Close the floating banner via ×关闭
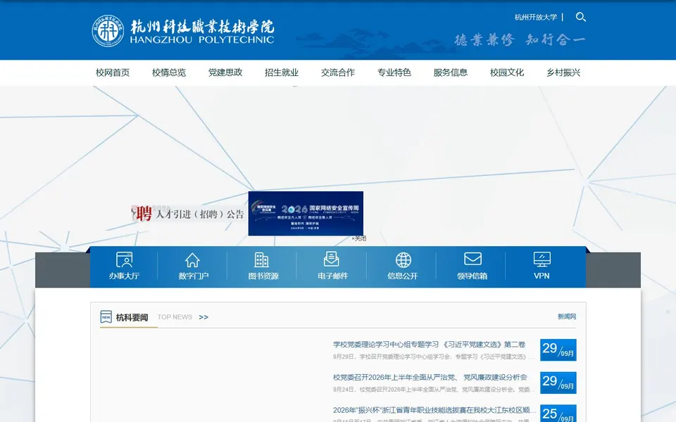The image size is (676, 422). point(358,238)
